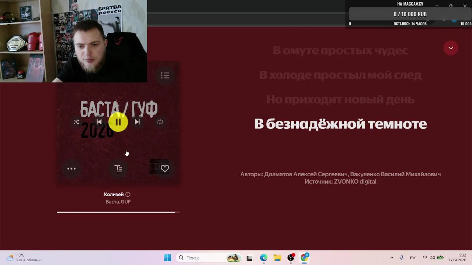472x265 pixels.
Task: Open artist Баста
Action: coord(112,202)
